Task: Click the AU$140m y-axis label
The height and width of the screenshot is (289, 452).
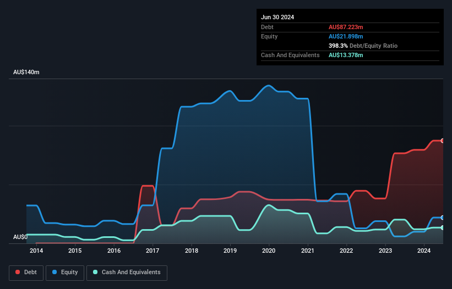Action: point(26,72)
